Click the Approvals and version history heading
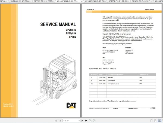163x123 pixels. 102,69
